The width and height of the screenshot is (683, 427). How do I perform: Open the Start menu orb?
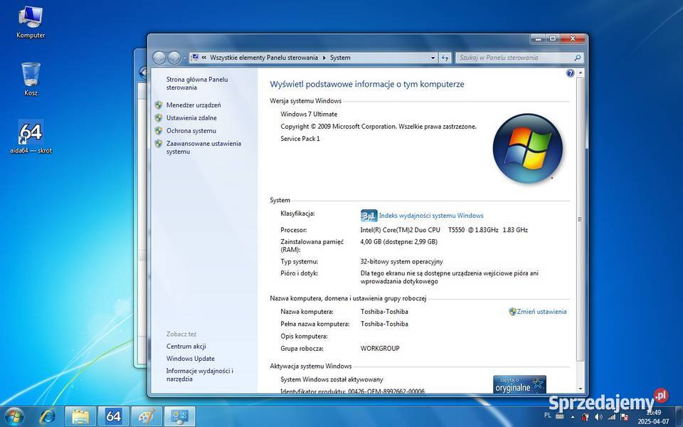pos(14,416)
